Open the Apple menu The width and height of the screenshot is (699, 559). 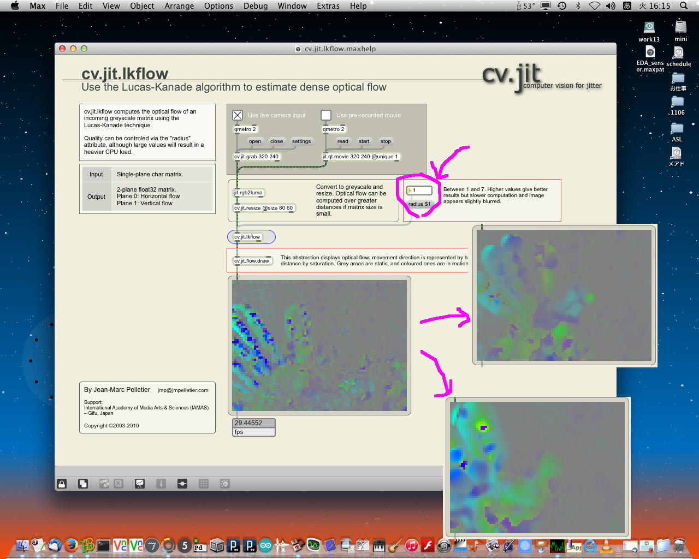click(x=15, y=6)
